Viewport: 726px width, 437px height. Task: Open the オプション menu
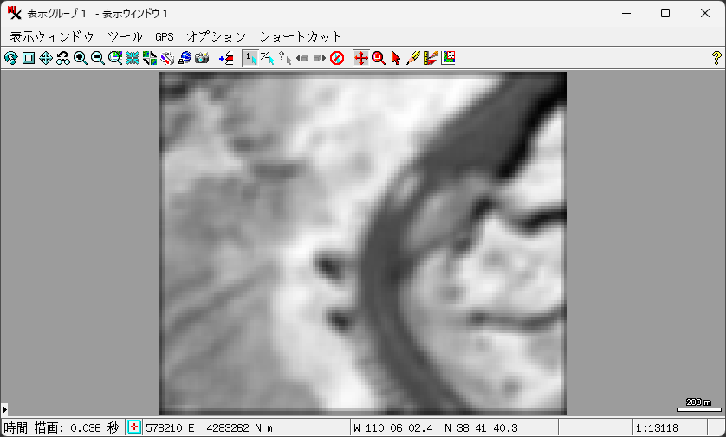[x=217, y=36]
